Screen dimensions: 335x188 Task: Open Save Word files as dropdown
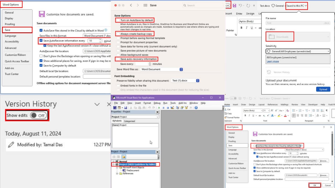[161, 69]
